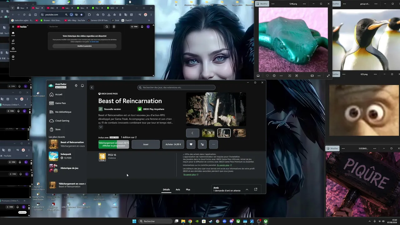Open Steam from the taskbar
400x225 pixels.
211,221
